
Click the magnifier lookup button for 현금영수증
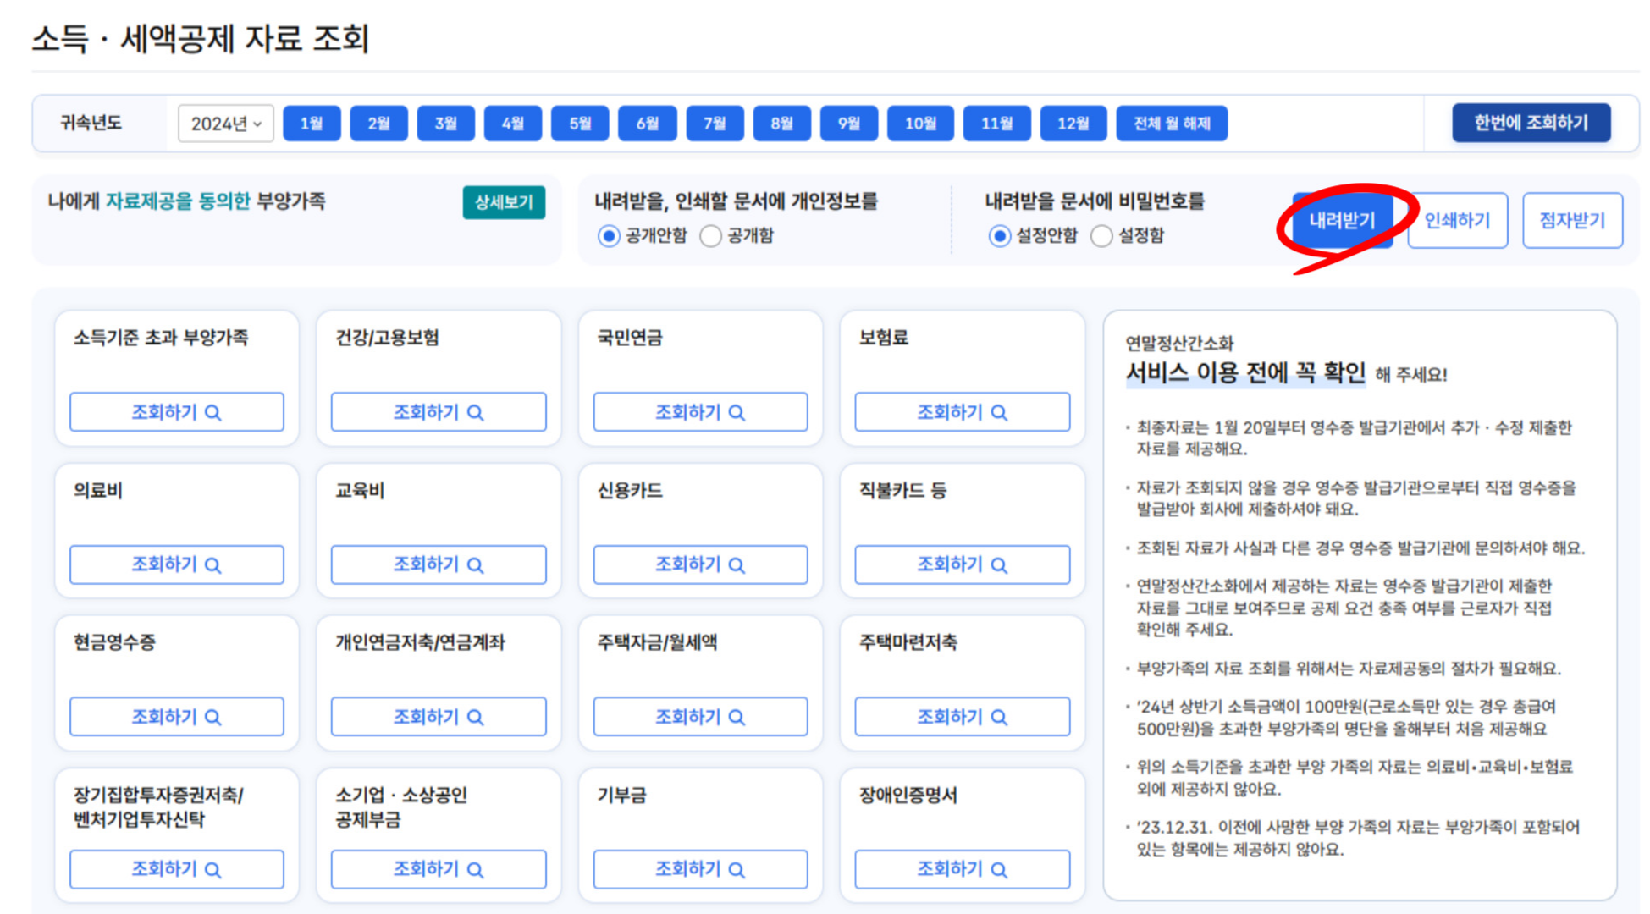tap(176, 717)
